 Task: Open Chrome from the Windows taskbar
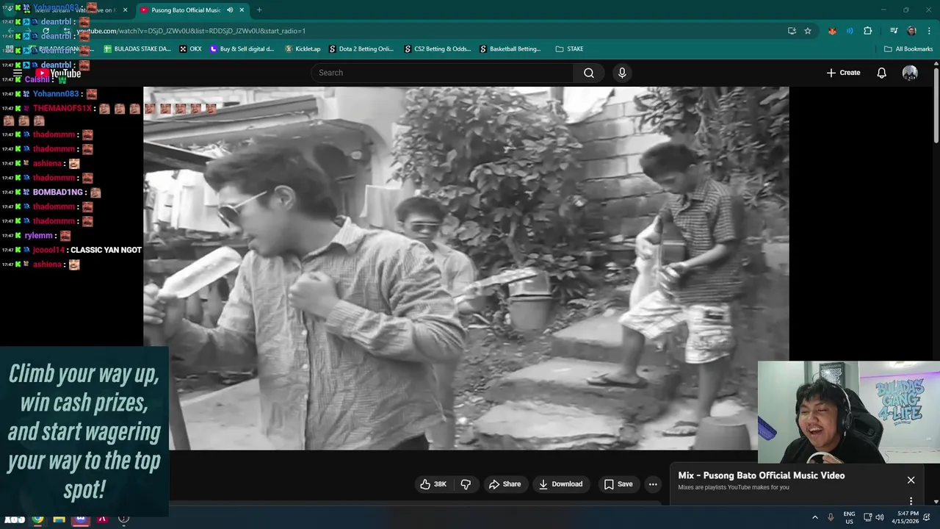coord(37,519)
